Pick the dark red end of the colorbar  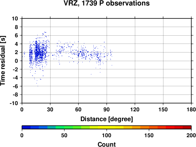[x=187, y=127]
